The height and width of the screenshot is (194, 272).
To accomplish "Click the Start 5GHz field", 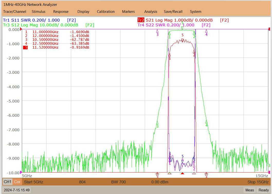I will (x=33, y=182).
